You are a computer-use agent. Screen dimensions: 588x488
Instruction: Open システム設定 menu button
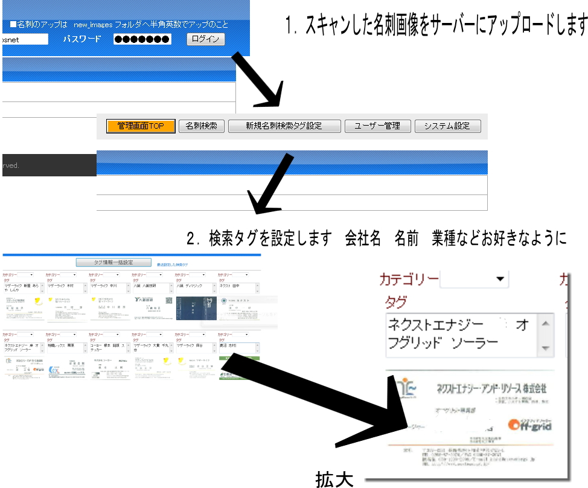(x=448, y=126)
